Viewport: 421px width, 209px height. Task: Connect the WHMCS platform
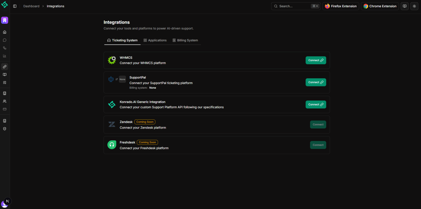click(x=316, y=60)
